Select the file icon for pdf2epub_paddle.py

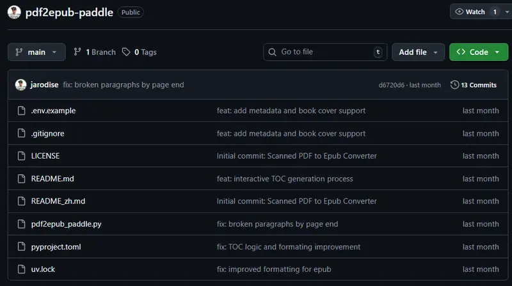pos(21,224)
